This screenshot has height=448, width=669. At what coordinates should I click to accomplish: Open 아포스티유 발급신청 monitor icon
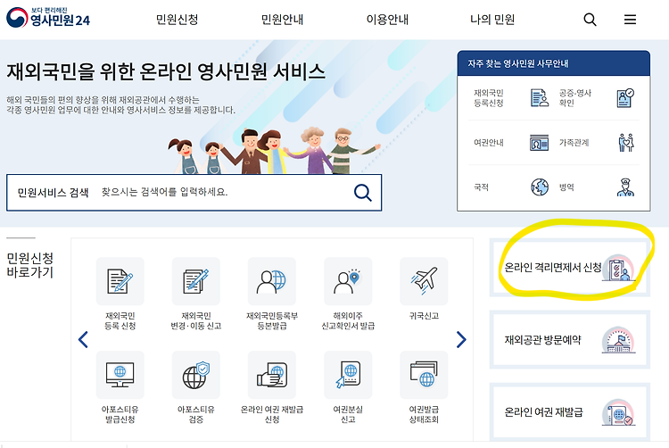tap(120, 375)
